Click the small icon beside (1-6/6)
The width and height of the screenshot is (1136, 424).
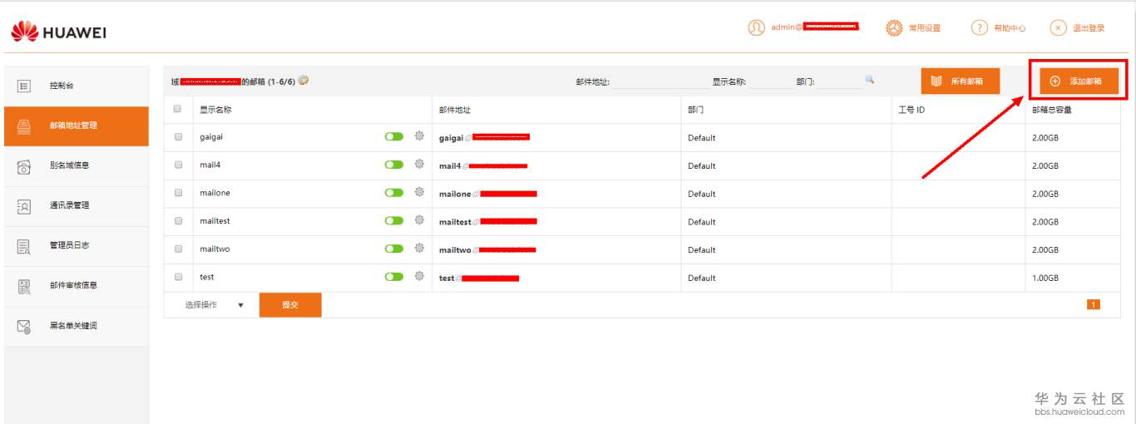[x=304, y=81]
